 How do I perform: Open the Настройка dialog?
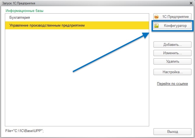[172, 72]
